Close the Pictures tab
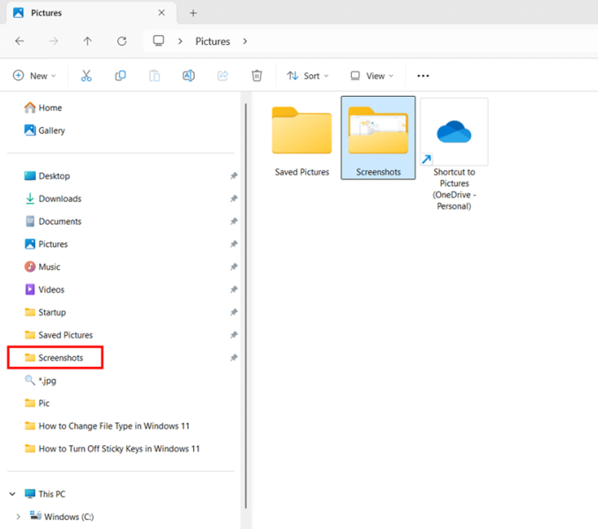598x529 pixels. (161, 12)
